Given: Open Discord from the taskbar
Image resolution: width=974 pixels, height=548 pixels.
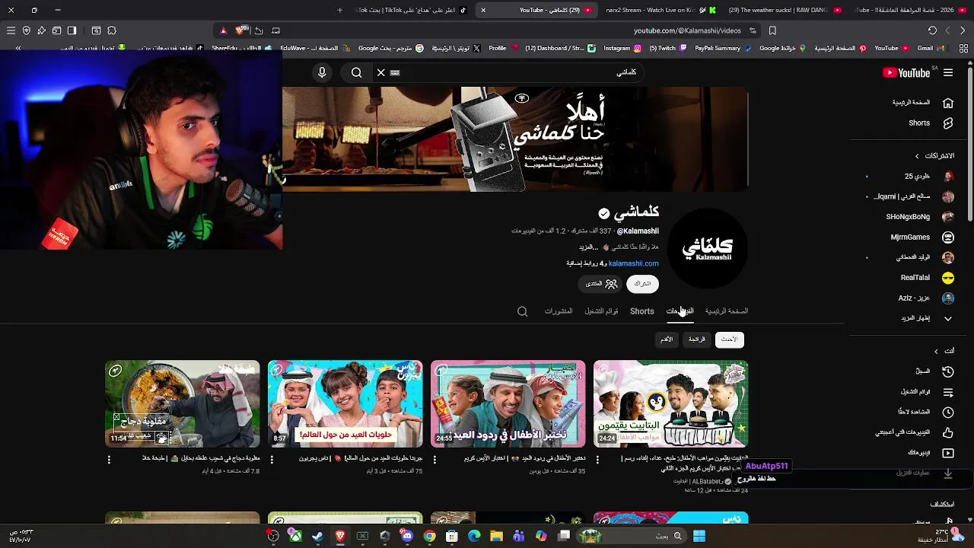Looking at the screenshot, I should 407,536.
